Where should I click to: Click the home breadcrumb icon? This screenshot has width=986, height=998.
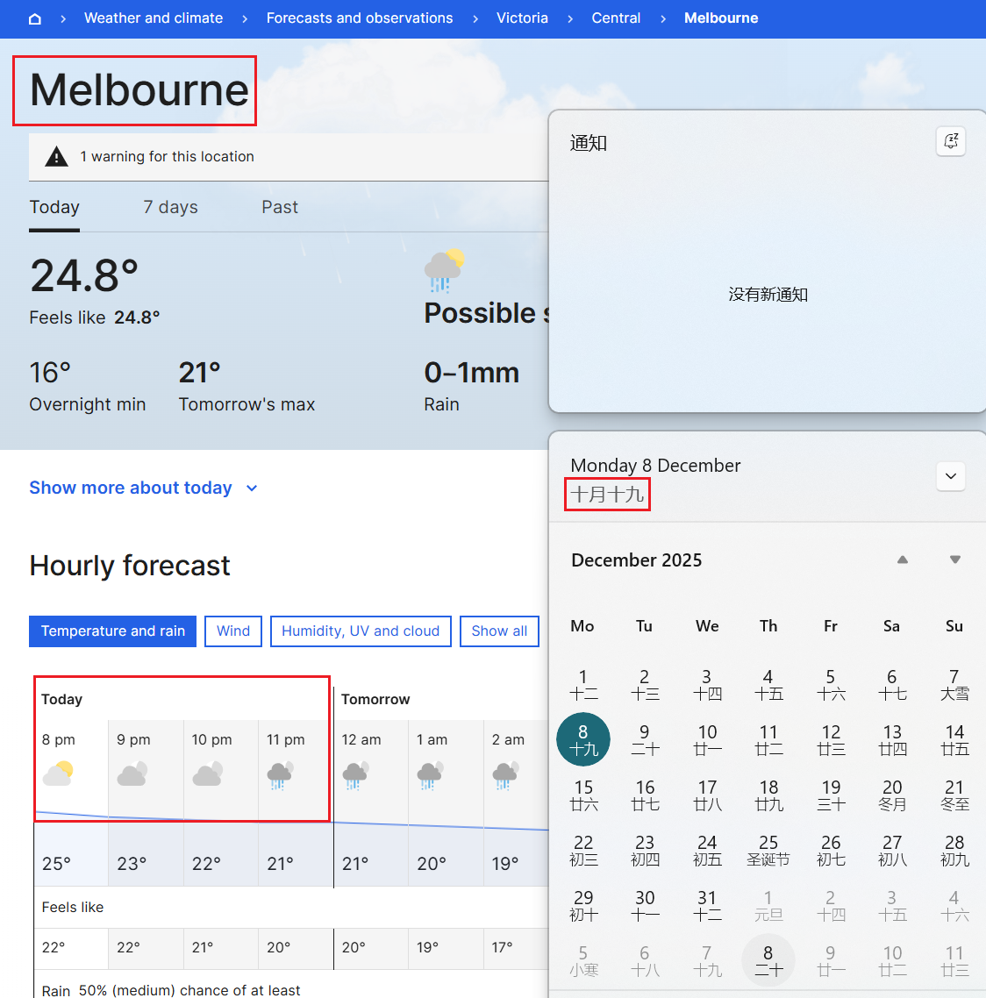point(34,18)
